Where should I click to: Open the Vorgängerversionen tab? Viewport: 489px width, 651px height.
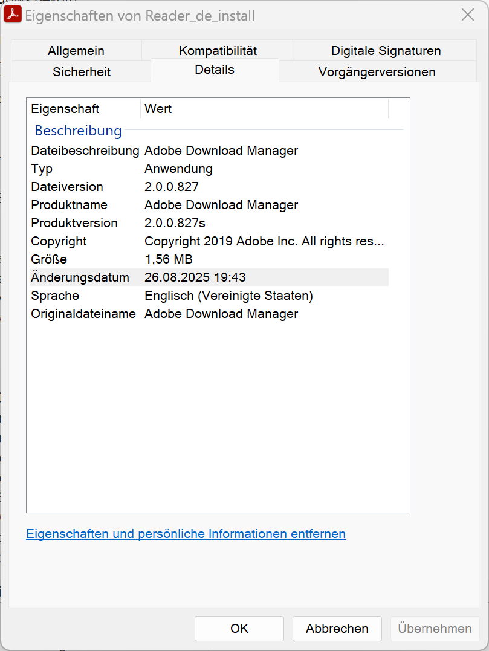[377, 72]
